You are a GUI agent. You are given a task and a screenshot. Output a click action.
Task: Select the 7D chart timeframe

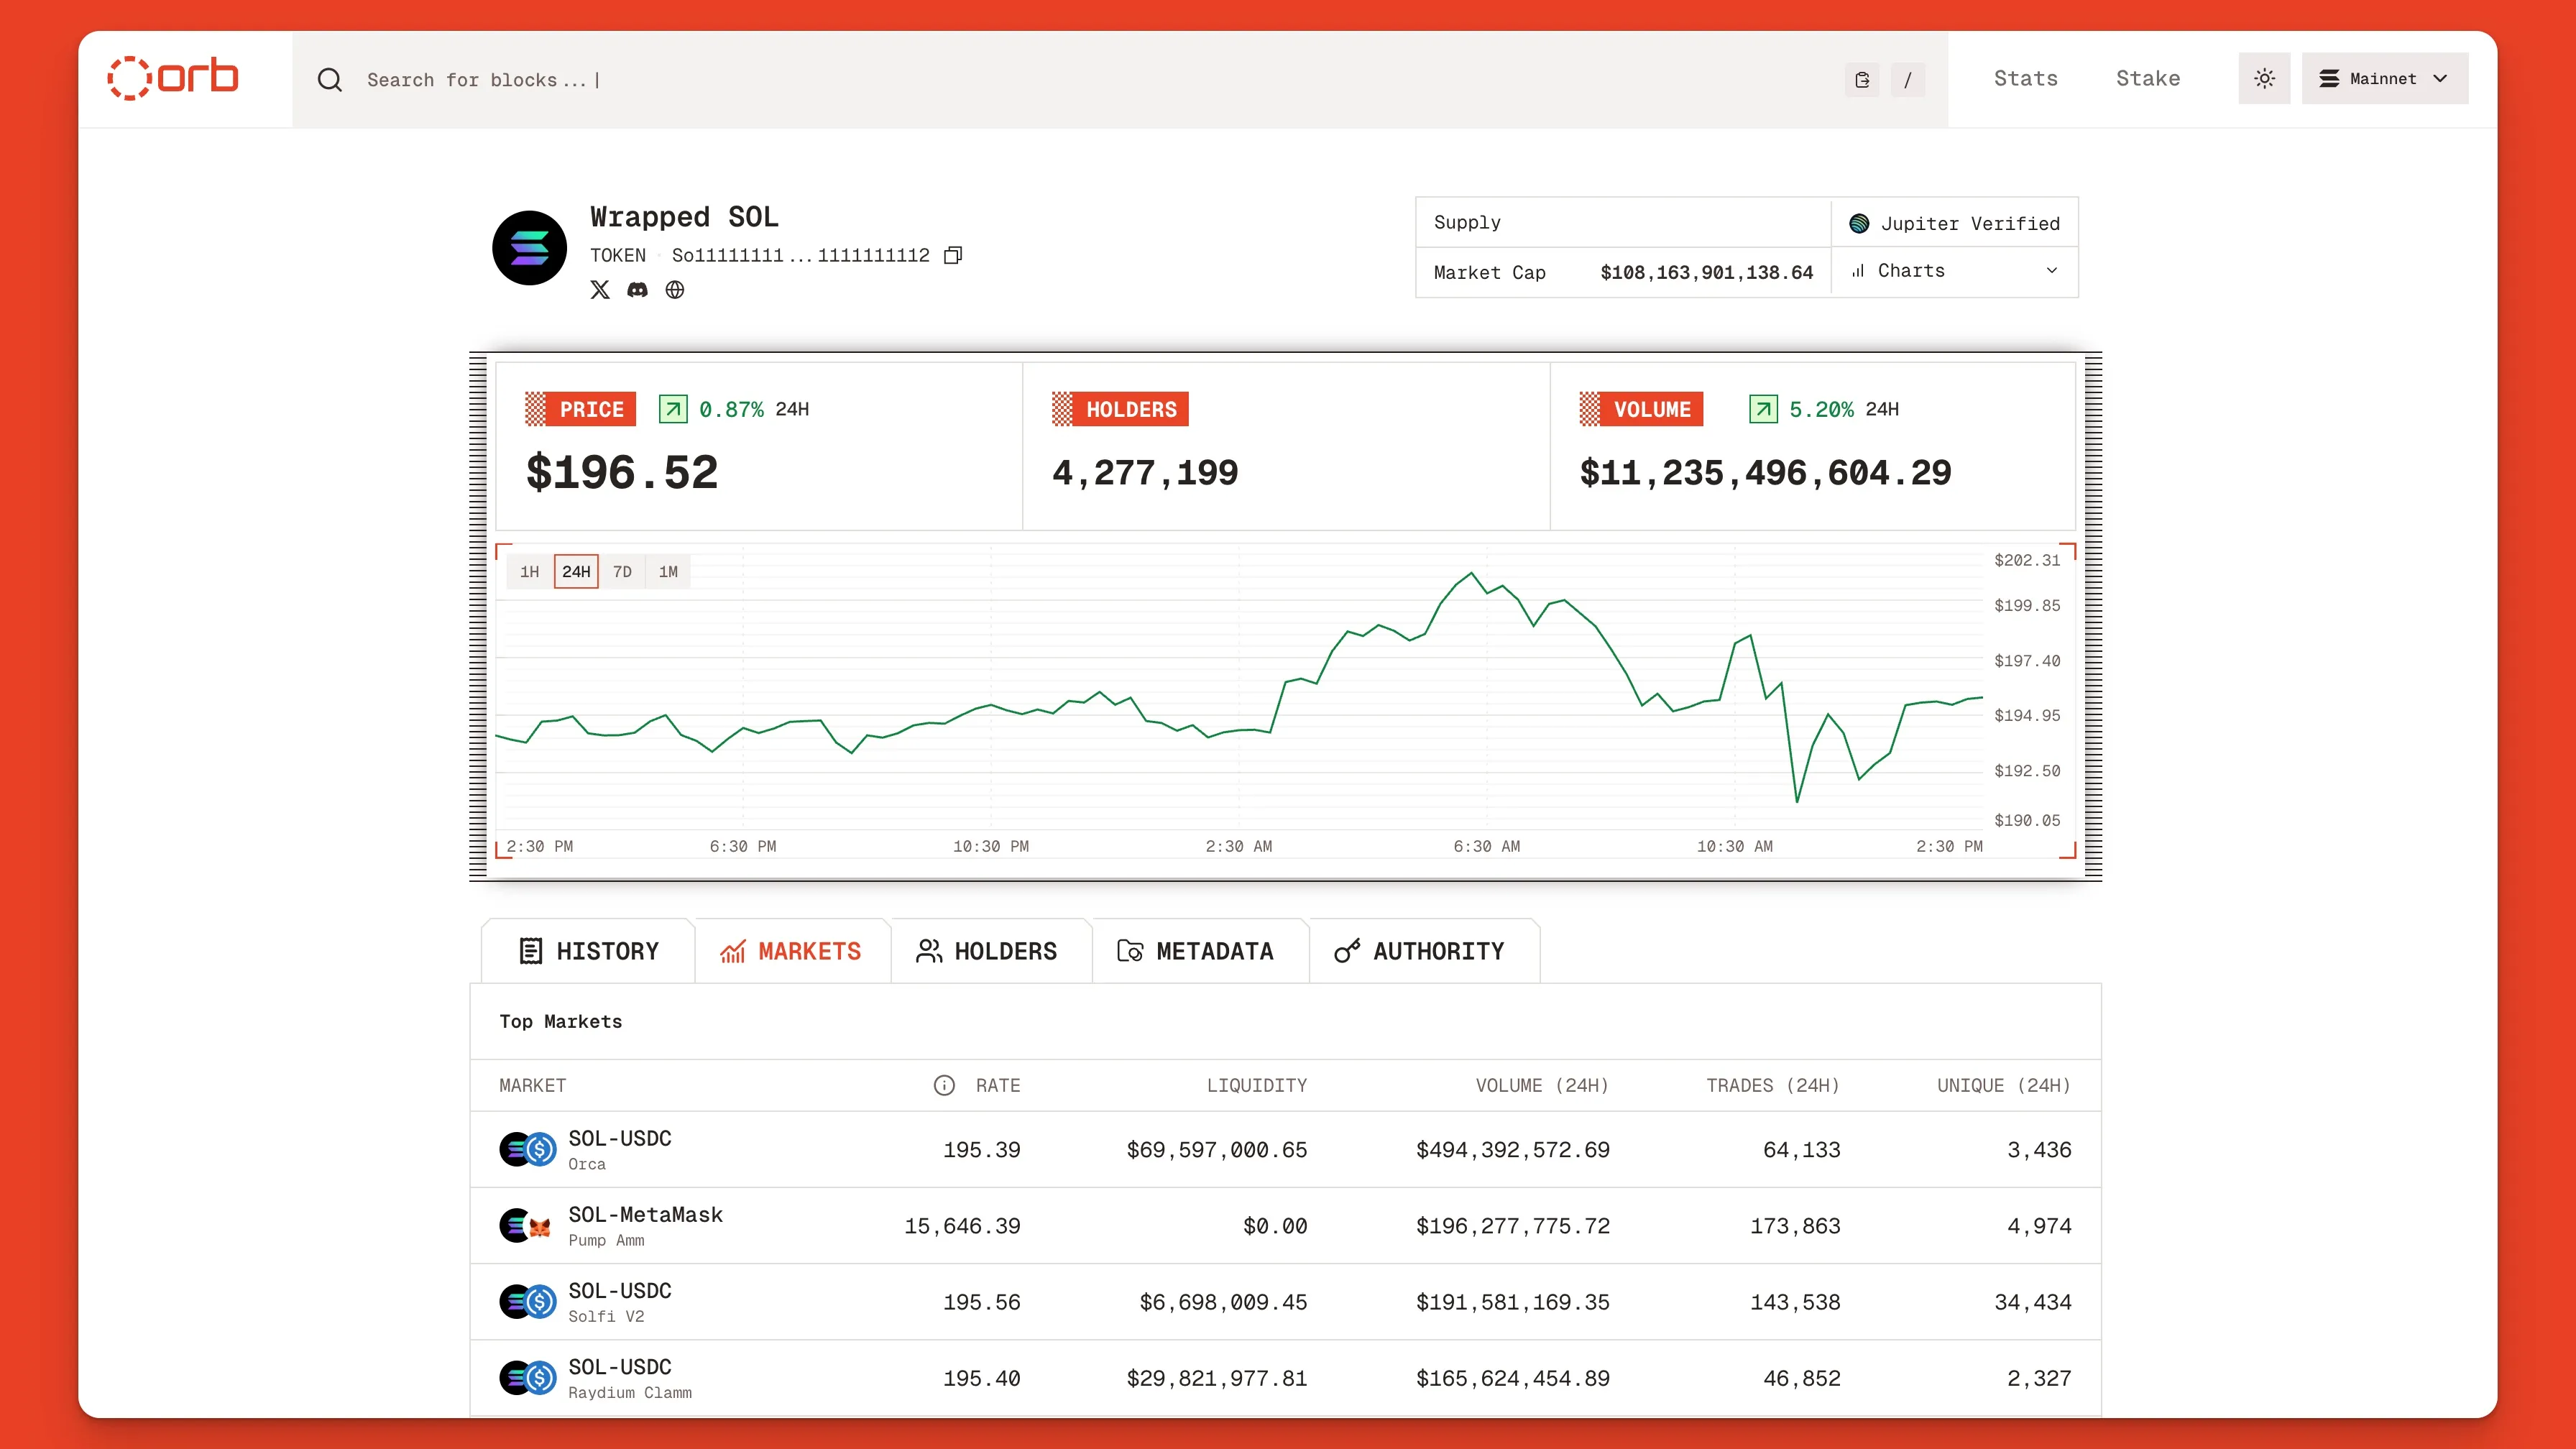pos(622,572)
